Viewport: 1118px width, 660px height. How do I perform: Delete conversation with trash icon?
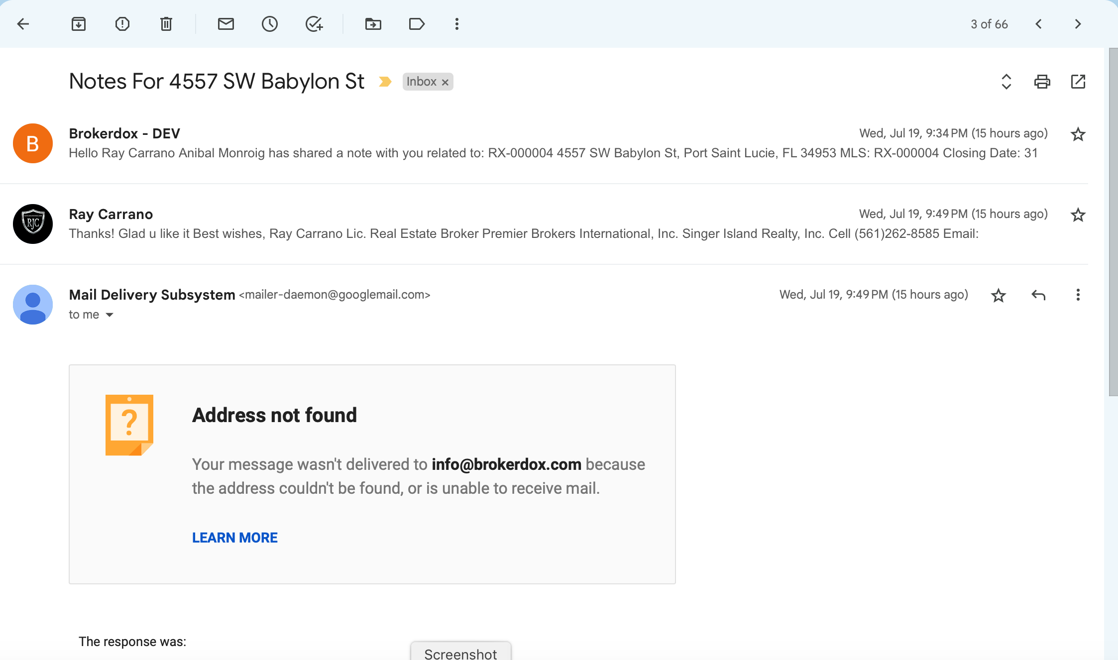pyautogui.click(x=166, y=24)
